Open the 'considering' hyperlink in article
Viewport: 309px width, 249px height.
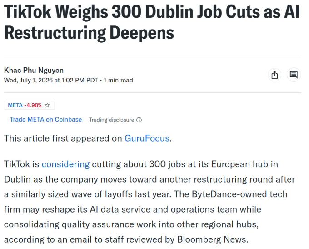(65, 164)
